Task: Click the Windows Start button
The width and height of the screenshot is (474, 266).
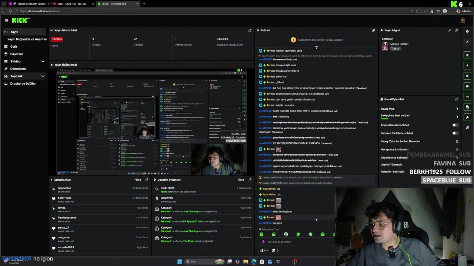Action: pos(180,262)
